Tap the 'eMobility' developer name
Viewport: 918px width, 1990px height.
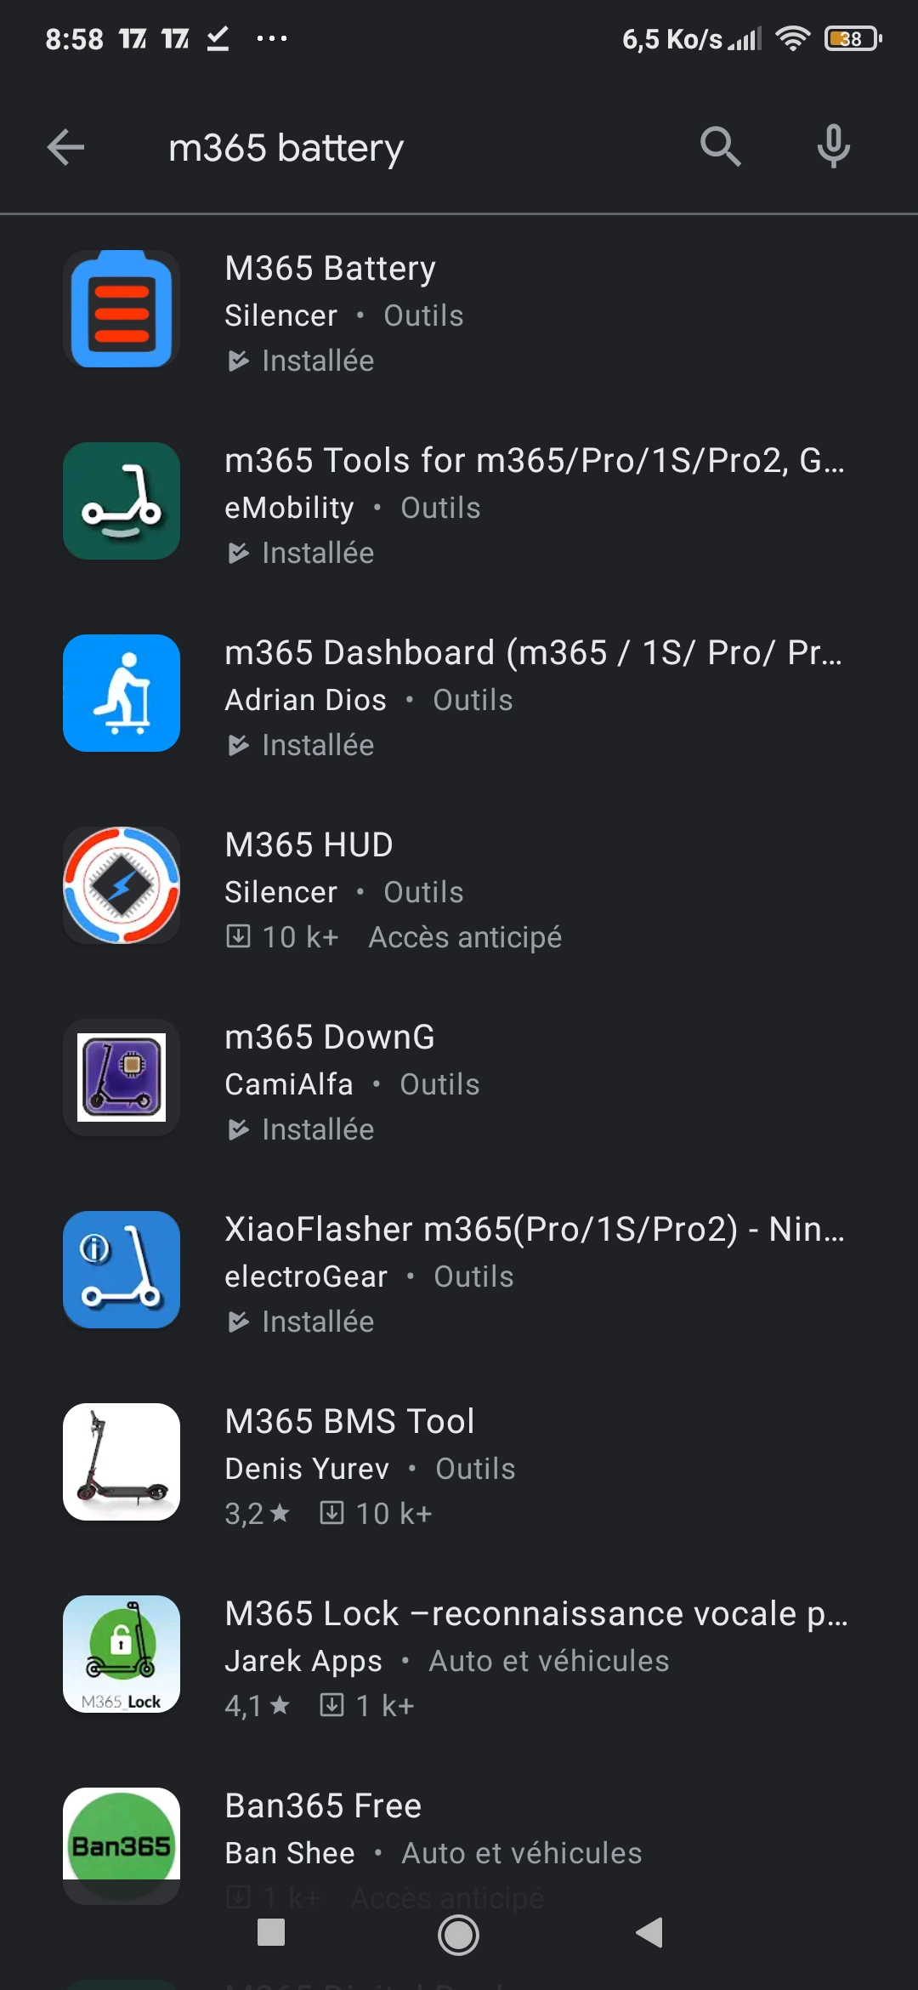290,508
